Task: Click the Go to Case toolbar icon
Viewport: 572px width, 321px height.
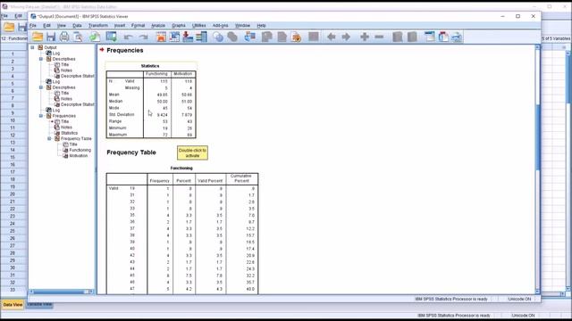Action: pyautogui.click(x=174, y=37)
